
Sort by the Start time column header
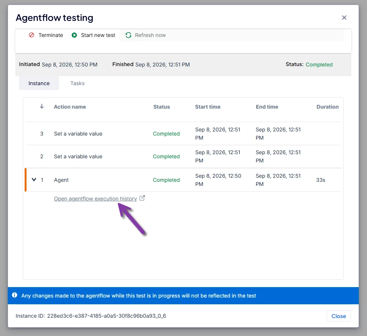coord(208,107)
